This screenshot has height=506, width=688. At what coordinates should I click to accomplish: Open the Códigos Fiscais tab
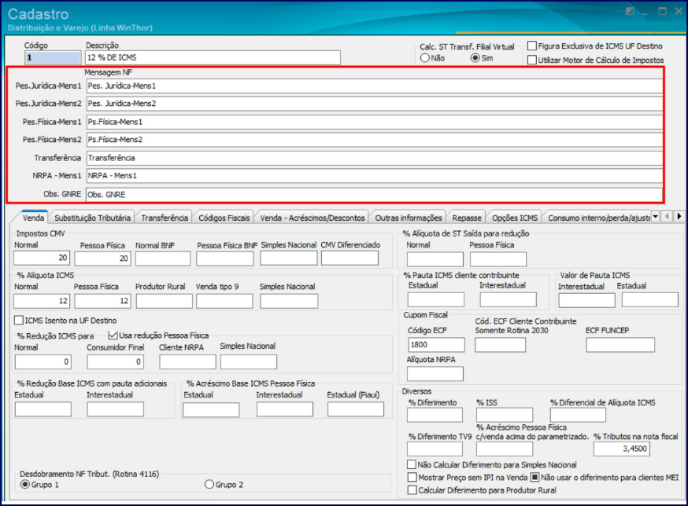pyautogui.click(x=224, y=218)
